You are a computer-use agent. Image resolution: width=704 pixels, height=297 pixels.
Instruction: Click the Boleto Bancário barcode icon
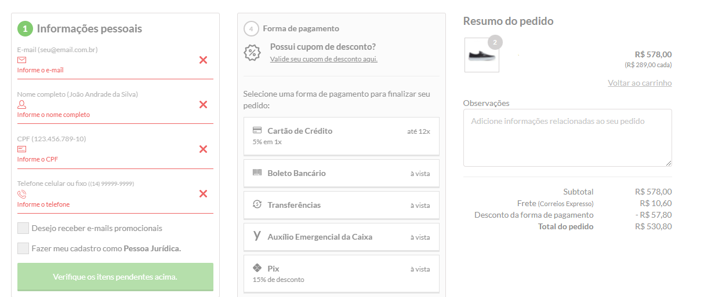(257, 173)
